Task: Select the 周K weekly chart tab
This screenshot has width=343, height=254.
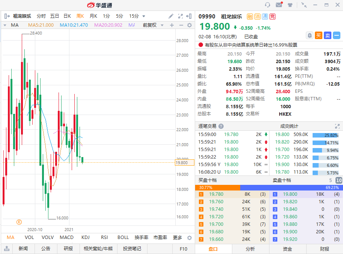Action: click(x=80, y=16)
